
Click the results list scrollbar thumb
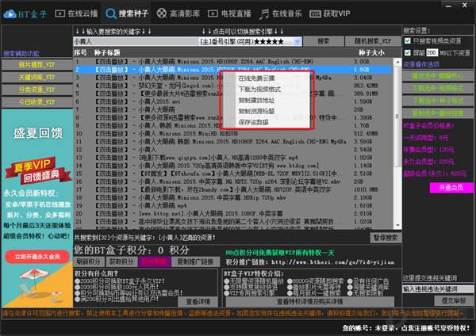[397, 116]
